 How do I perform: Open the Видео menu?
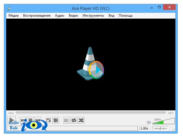pos(73,16)
